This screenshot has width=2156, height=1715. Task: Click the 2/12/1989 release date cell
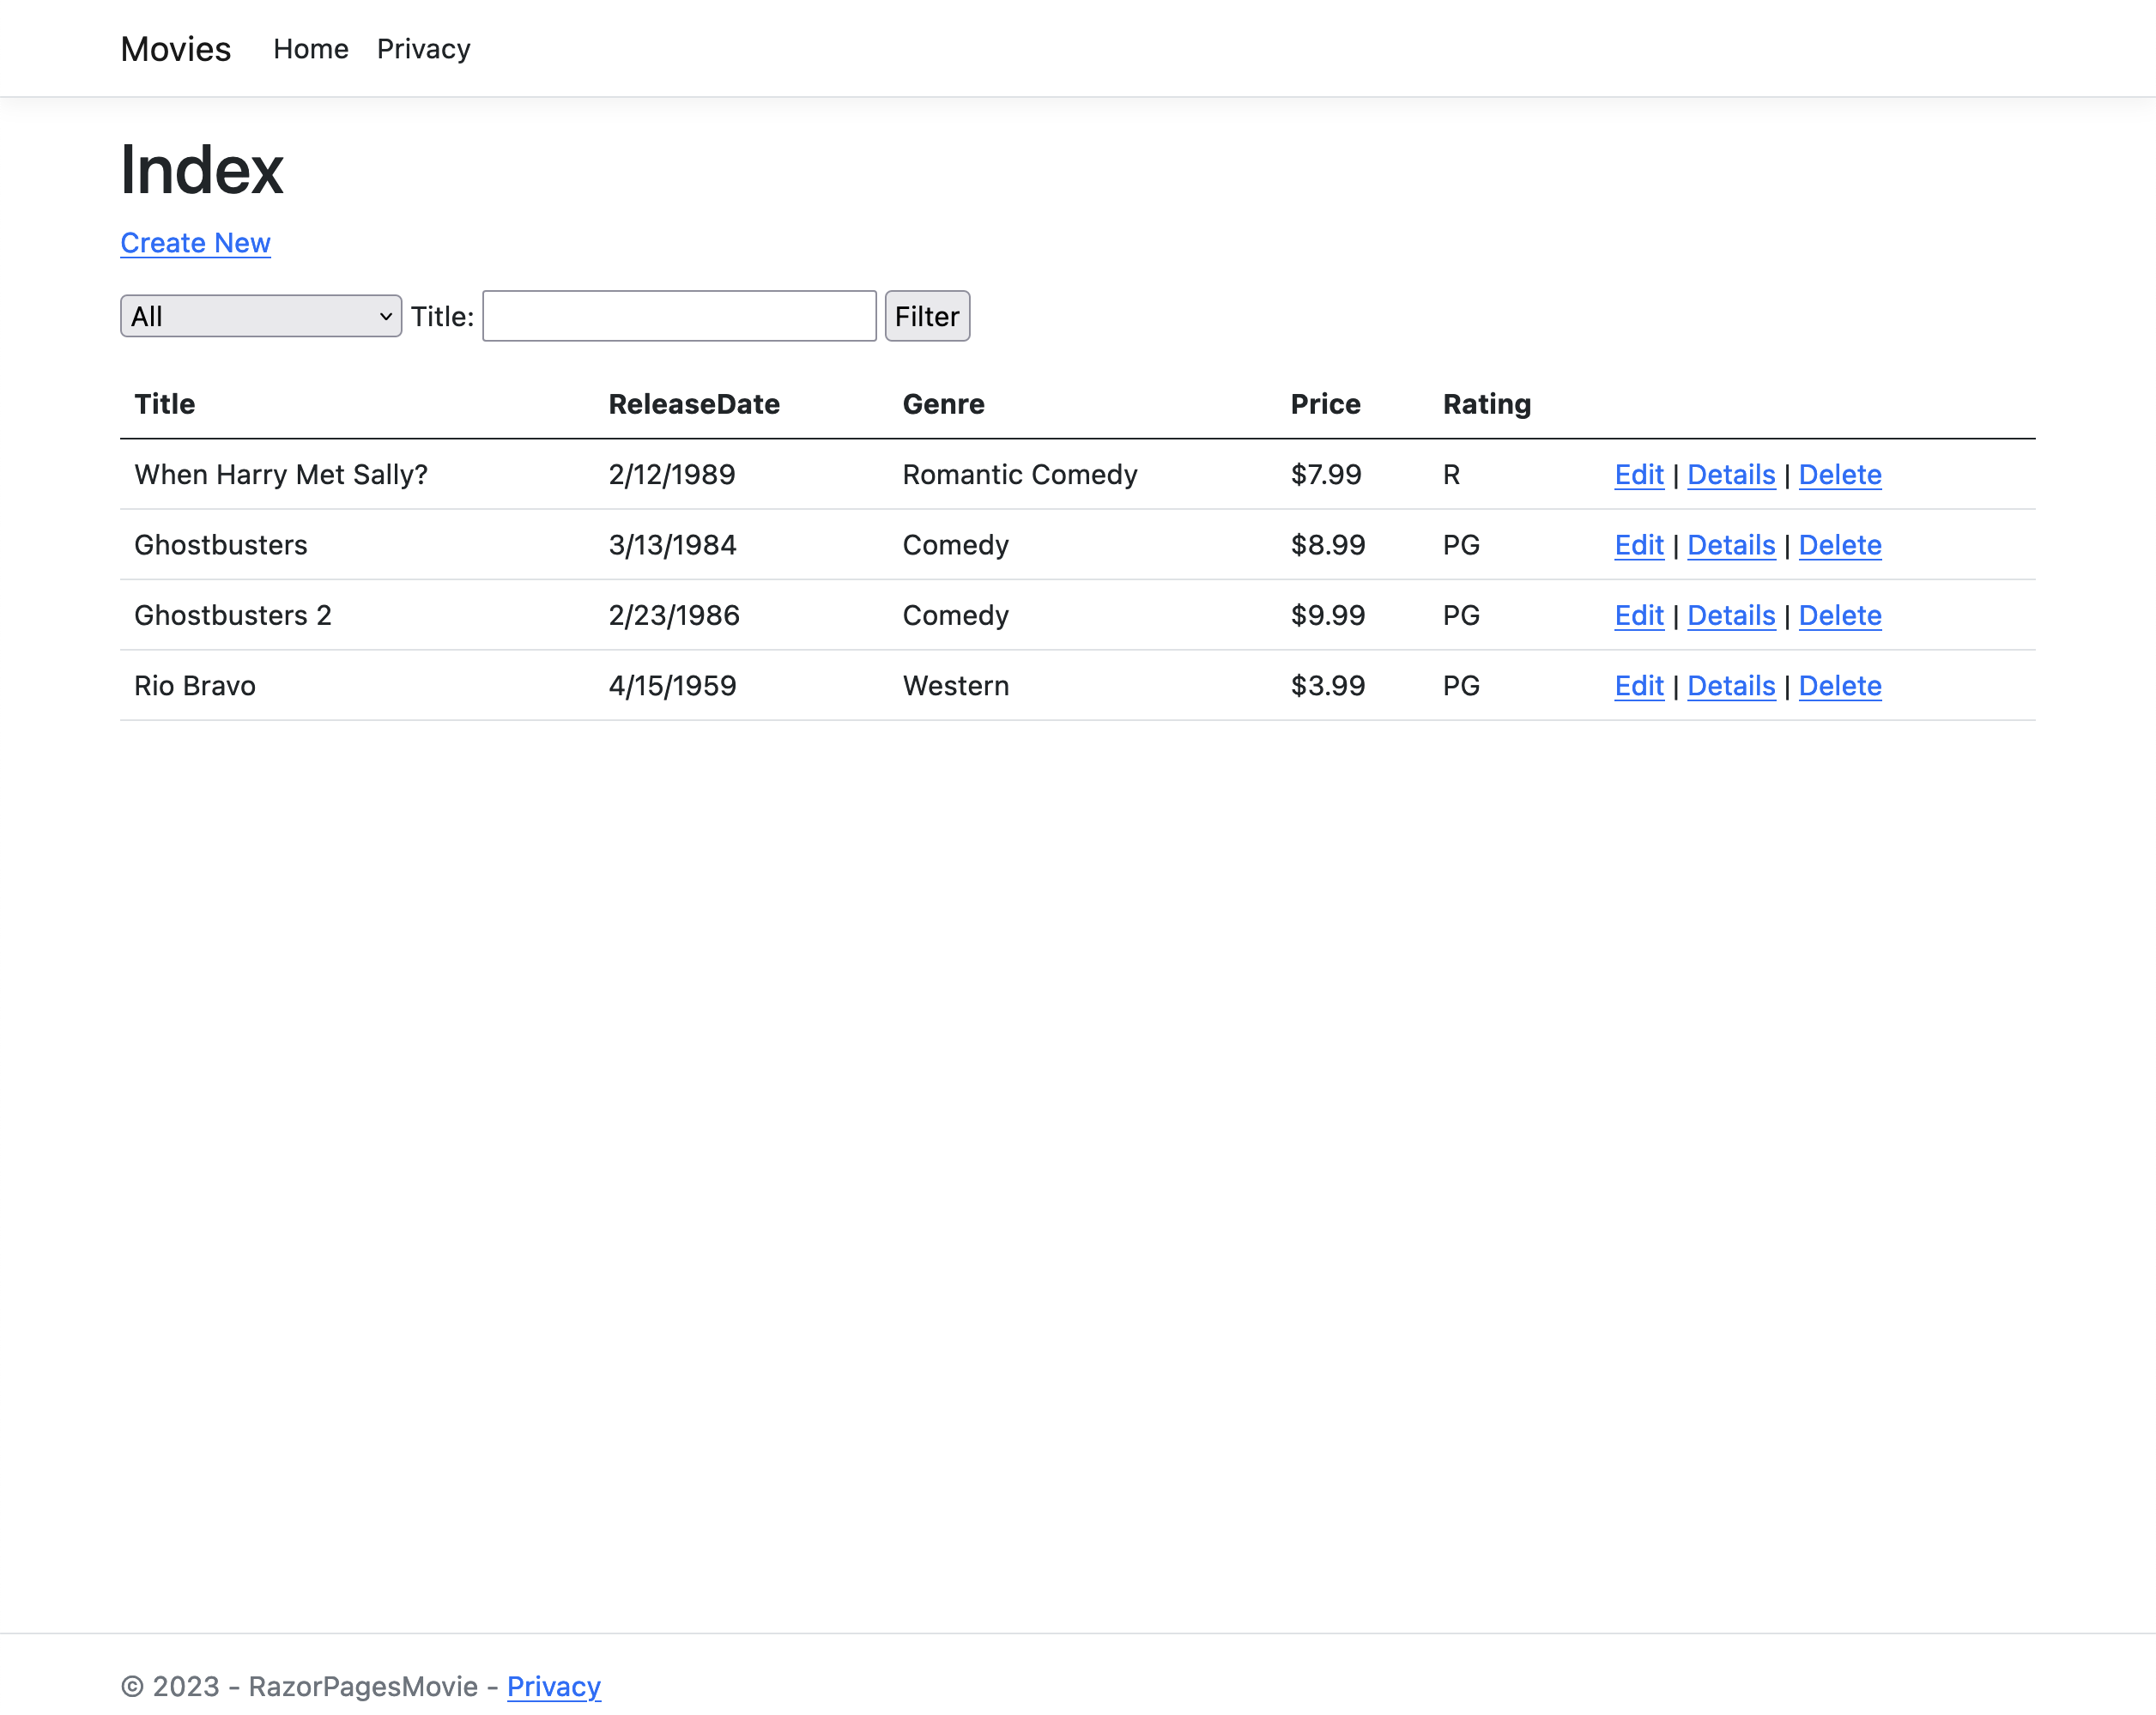672,474
